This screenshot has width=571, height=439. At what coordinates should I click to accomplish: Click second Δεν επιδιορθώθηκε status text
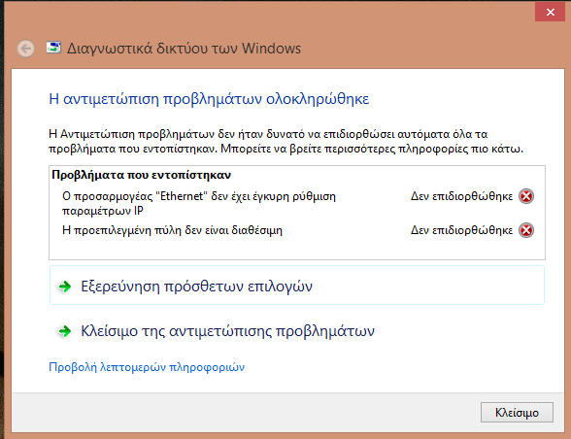tap(461, 230)
